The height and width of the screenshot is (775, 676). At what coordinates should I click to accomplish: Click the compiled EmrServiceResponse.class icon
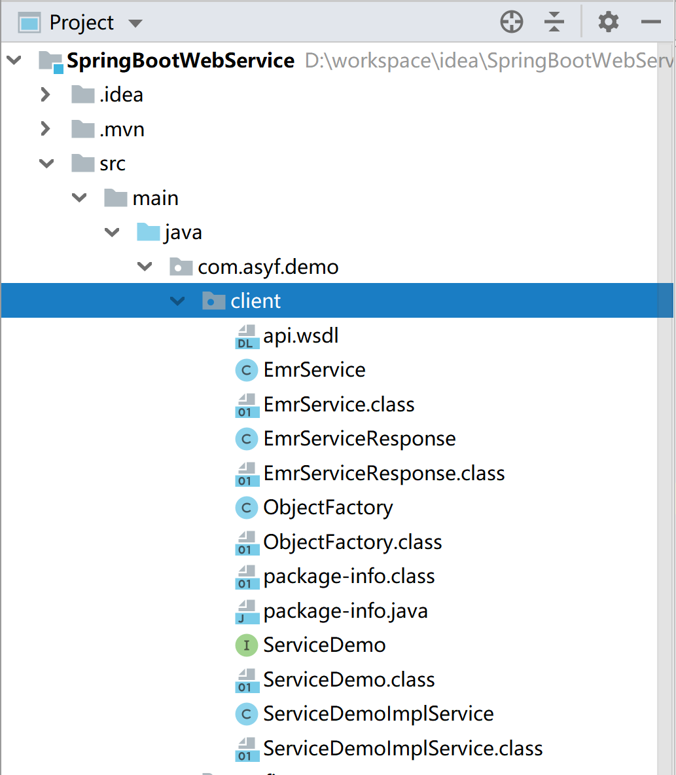(246, 473)
